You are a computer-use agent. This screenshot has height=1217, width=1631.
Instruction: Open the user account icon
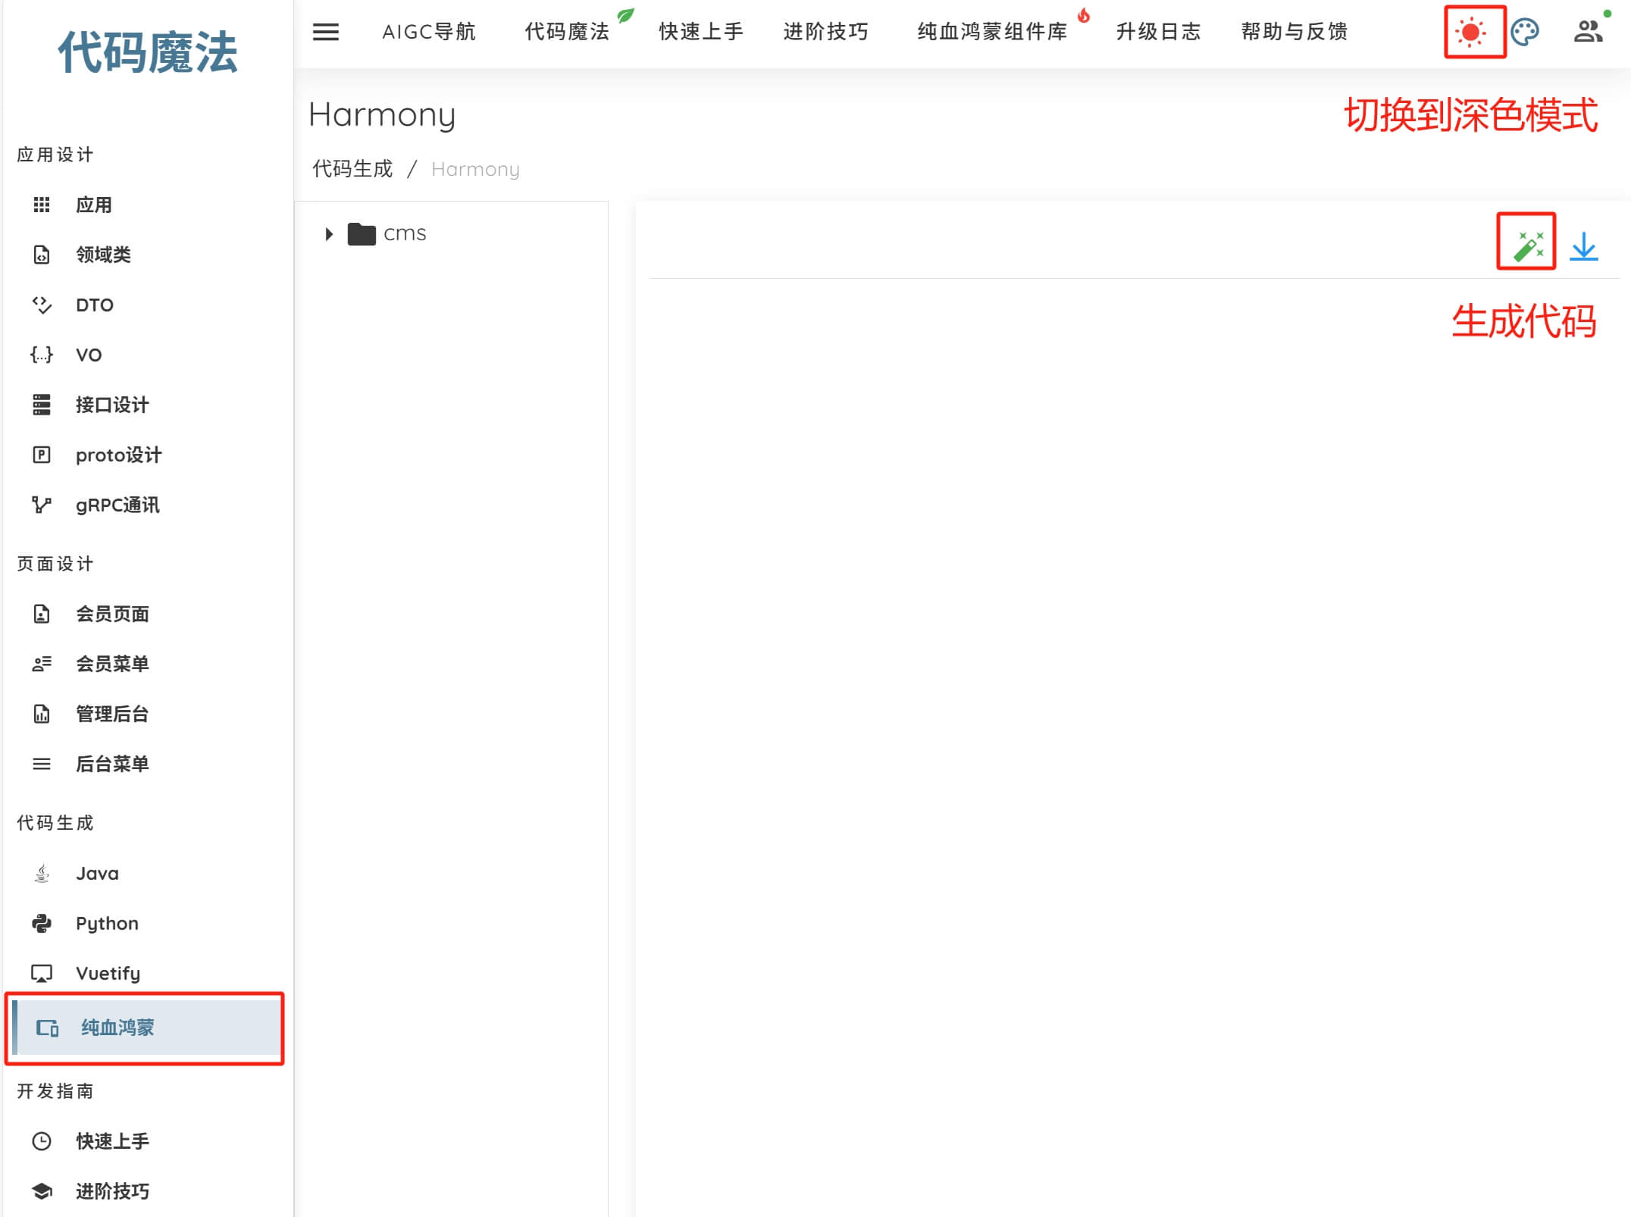click(1588, 32)
